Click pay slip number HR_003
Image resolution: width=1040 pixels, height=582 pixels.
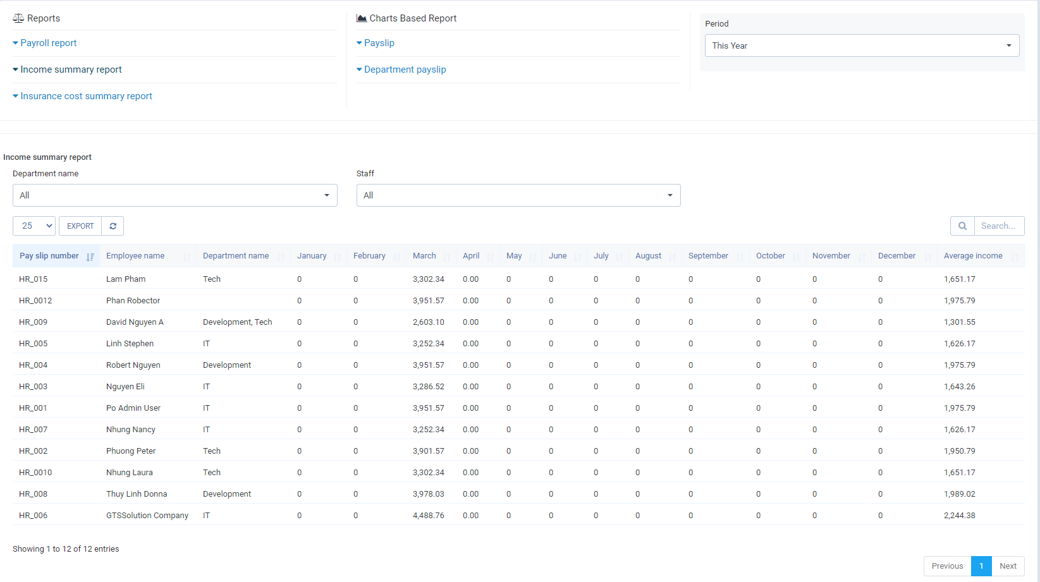(x=34, y=386)
